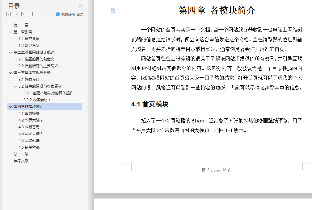The width and height of the screenshot is (312, 210).
Task: Click the minus-box demote level icon
Action: click(x=31, y=14)
